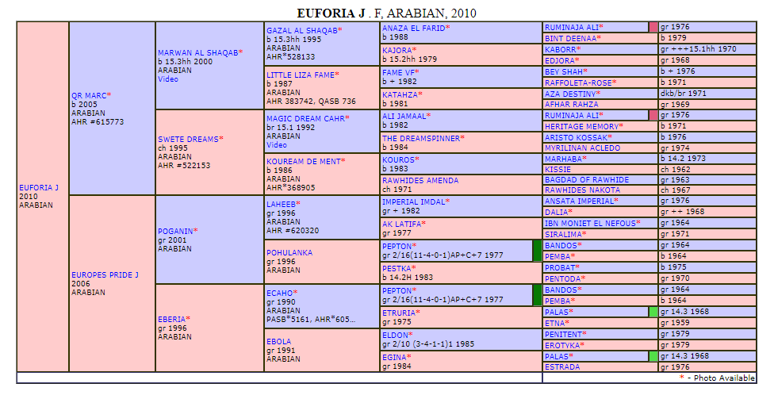
Task: Open the Gazal Al Shaqab pedigree link
Action: click(x=301, y=29)
